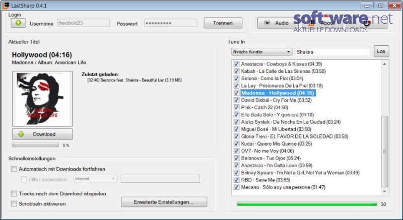Enable Automatisch mit Downloads fortfahren
The width and height of the screenshot is (403, 220).
[14, 169]
